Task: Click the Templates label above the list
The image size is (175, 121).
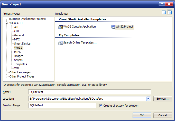Action: pos(61,14)
